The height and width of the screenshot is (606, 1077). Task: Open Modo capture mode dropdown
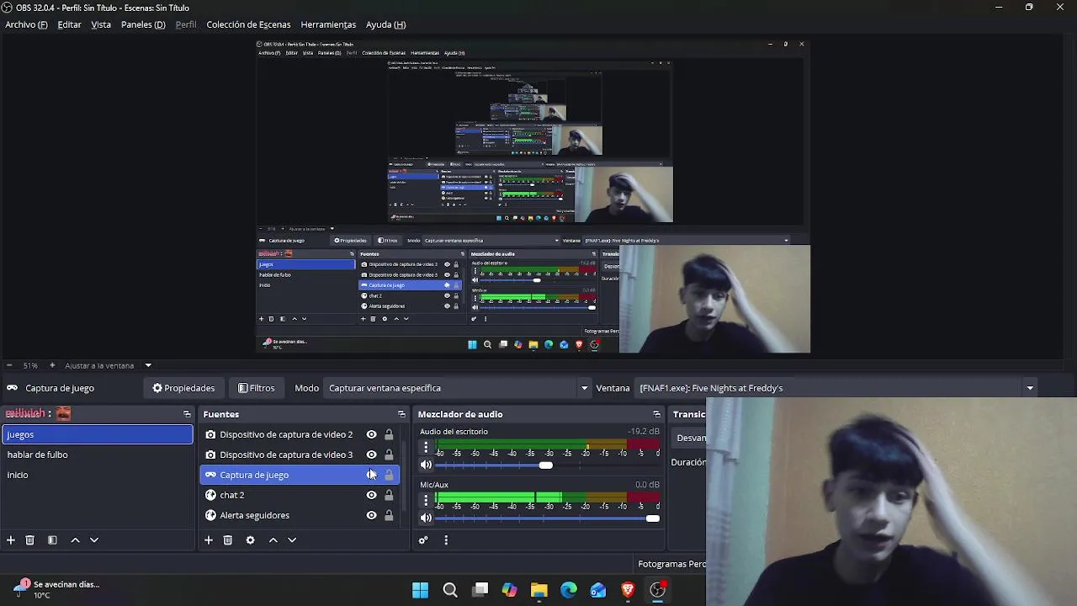[x=458, y=388]
